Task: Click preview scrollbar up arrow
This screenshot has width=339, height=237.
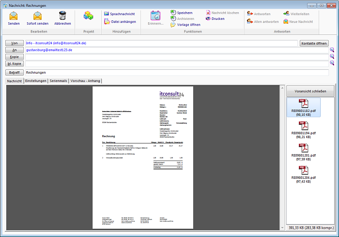Action: tap(282, 88)
